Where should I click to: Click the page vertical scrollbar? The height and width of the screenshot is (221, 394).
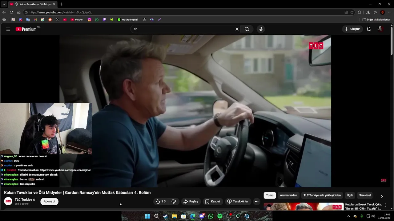[392, 41]
